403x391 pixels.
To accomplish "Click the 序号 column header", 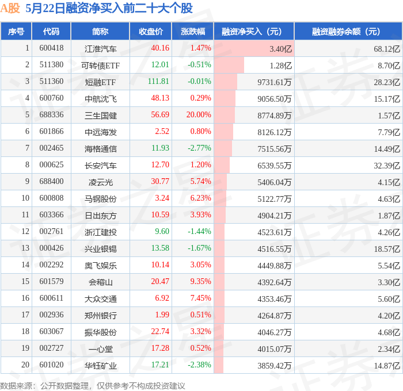I will click(x=16, y=31).
